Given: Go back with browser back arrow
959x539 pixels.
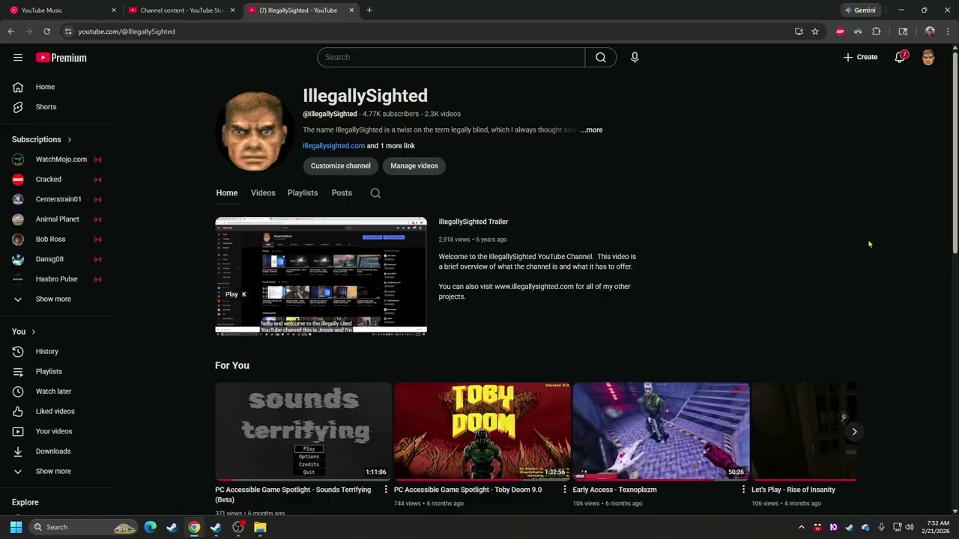Looking at the screenshot, I should pos(11,31).
